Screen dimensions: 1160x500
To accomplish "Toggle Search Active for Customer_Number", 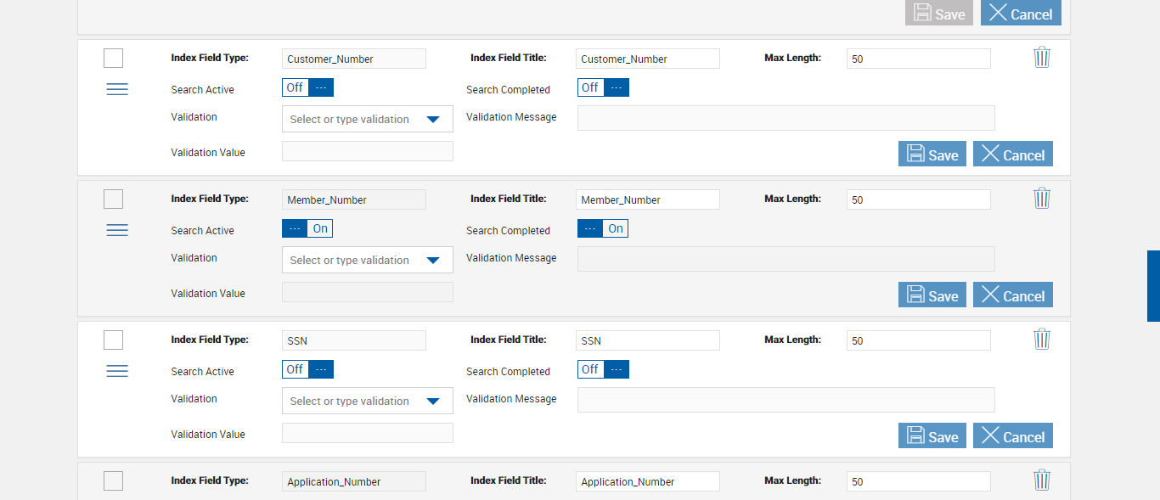I will click(307, 87).
